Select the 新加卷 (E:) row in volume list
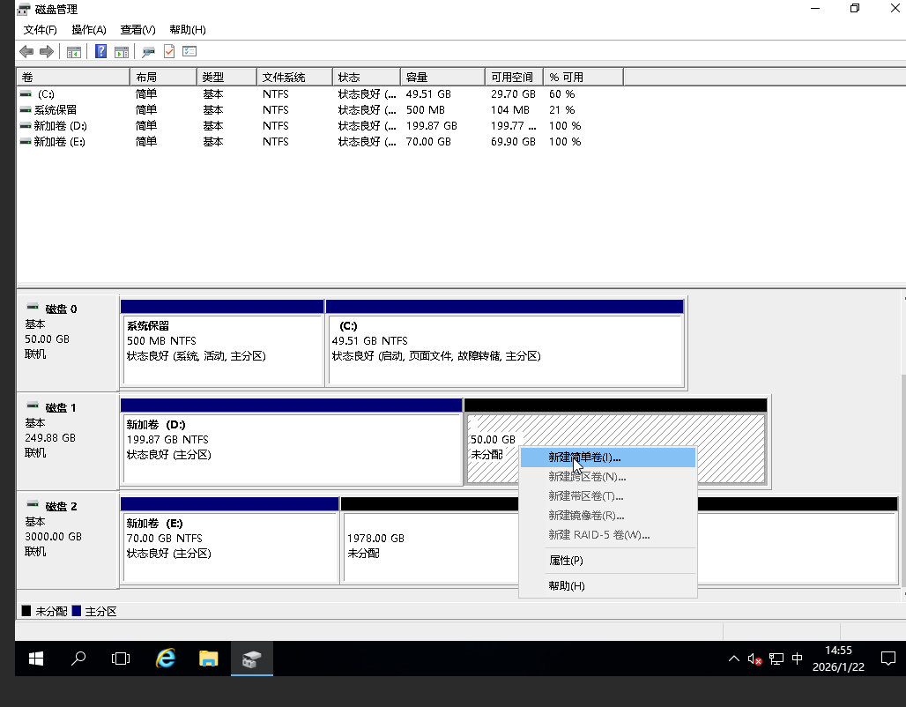The width and height of the screenshot is (906, 707). click(x=60, y=142)
